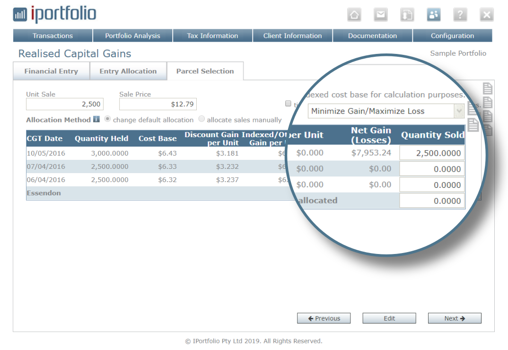
Task: Open the Tax Information menu
Action: [212, 35]
